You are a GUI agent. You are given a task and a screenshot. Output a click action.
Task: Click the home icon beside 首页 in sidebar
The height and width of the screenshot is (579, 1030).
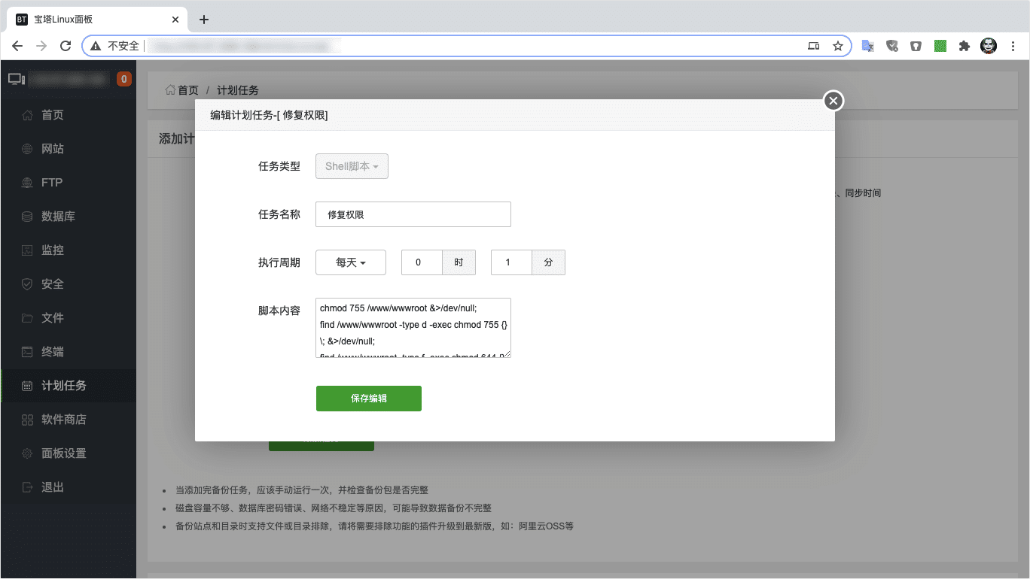pos(27,115)
